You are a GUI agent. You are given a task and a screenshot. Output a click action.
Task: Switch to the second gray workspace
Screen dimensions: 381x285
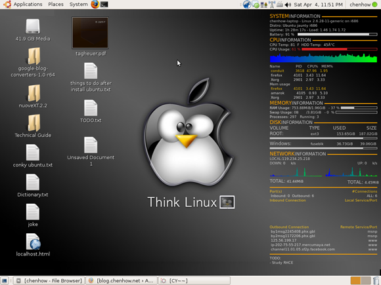pyautogui.click(x=366, y=280)
